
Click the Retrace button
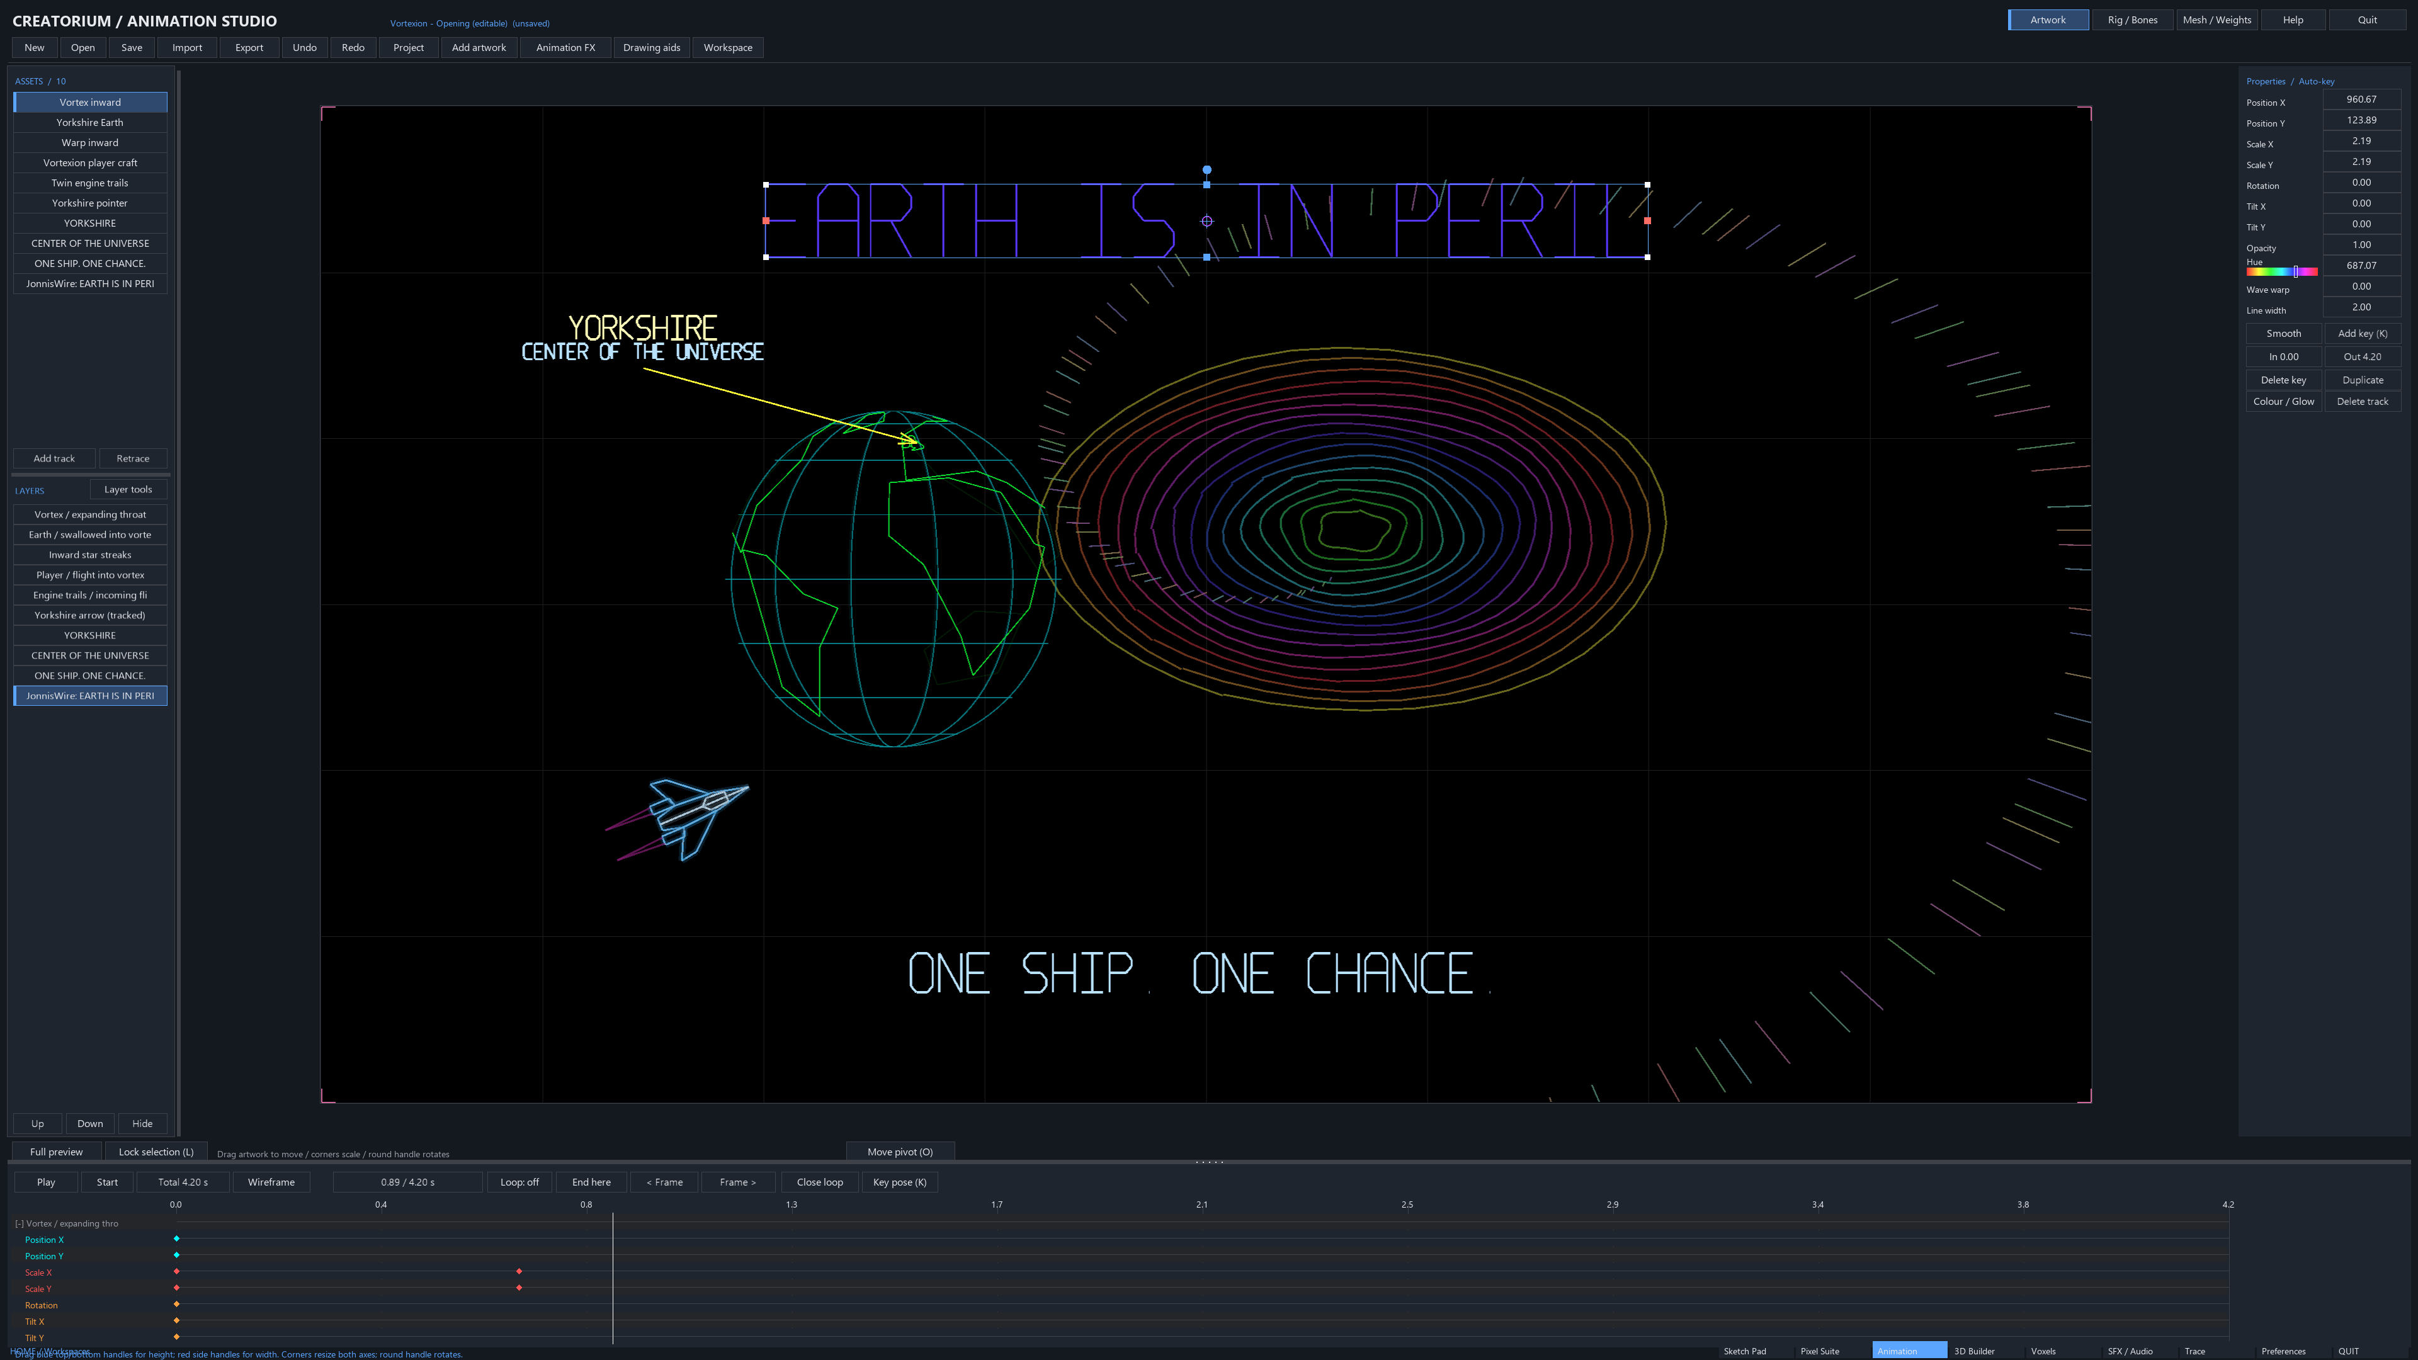click(132, 458)
